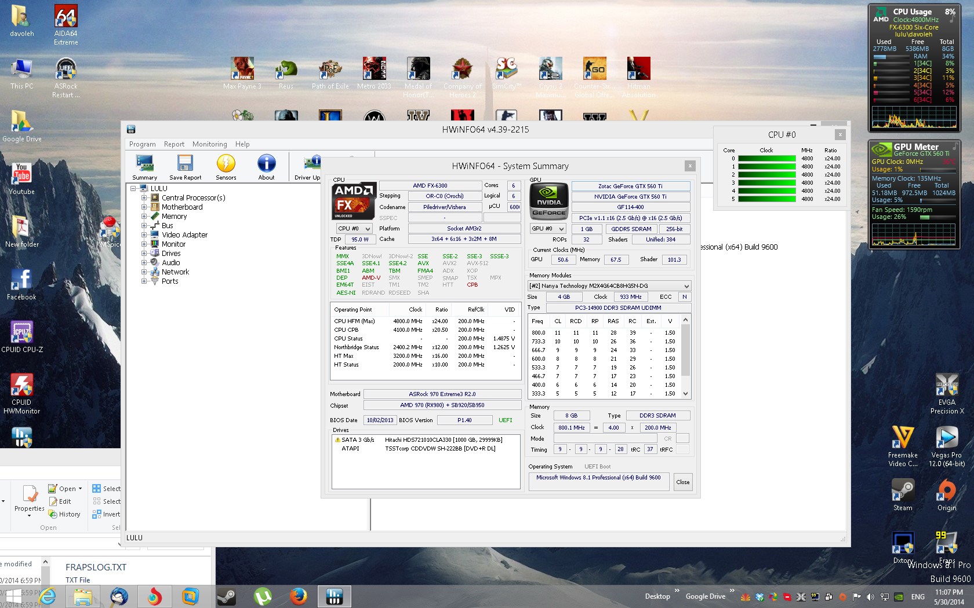Open AIDA64 Extreme desktop icon
Screen dimensions: 974x608
tap(66, 25)
